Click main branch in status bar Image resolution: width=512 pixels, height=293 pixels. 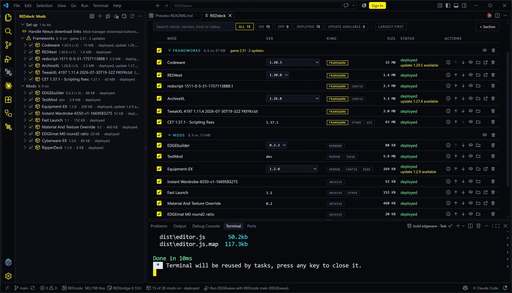coord(21,288)
